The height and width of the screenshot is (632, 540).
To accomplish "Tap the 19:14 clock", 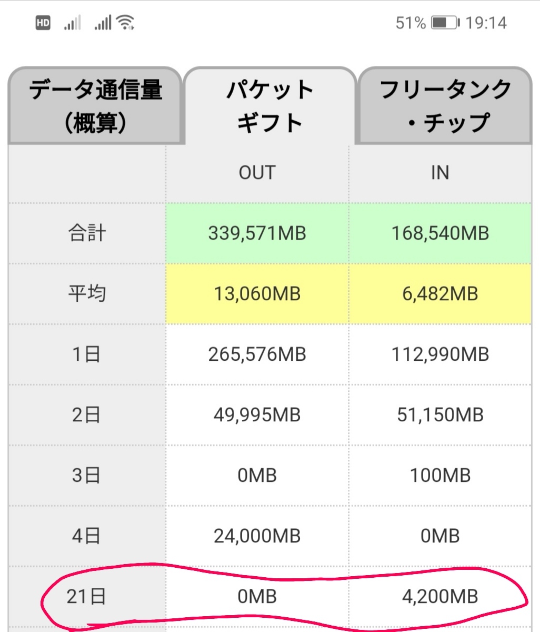I will tap(486, 23).
